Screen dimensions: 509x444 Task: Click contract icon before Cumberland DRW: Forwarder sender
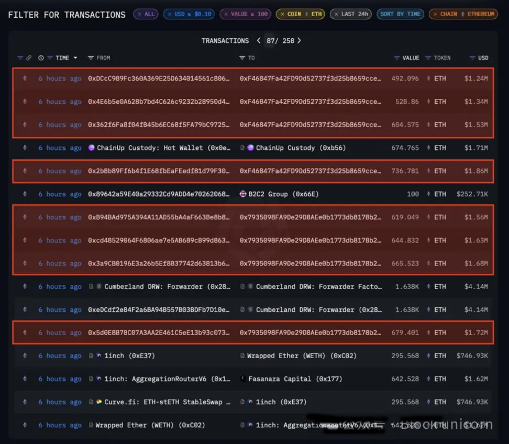91,286
